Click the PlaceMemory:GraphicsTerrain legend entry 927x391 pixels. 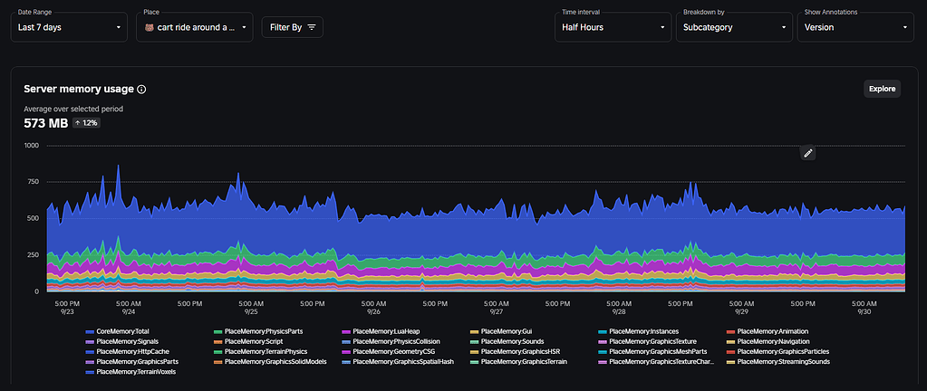tap(519, 361)
